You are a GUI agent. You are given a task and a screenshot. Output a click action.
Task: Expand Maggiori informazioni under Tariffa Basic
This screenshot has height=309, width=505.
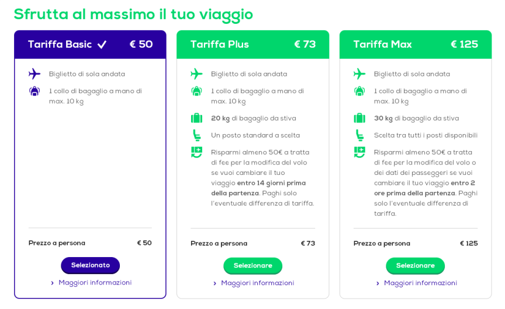(95, 283)
